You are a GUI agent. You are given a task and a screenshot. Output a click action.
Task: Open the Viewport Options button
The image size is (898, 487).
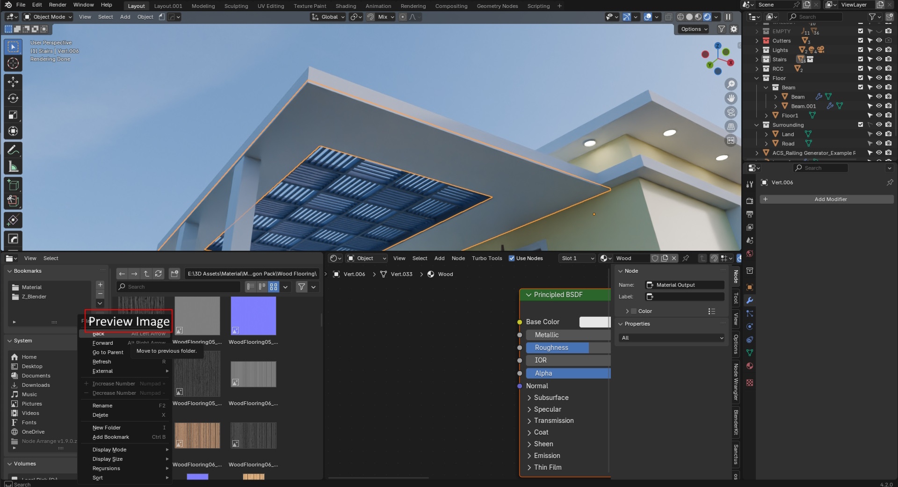coord(694,29)
